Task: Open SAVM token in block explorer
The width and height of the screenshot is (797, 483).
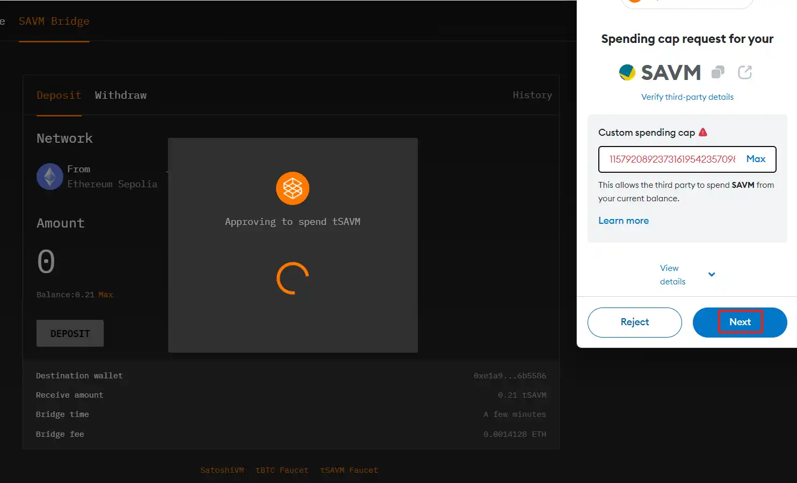Action: tap(745, 72)
